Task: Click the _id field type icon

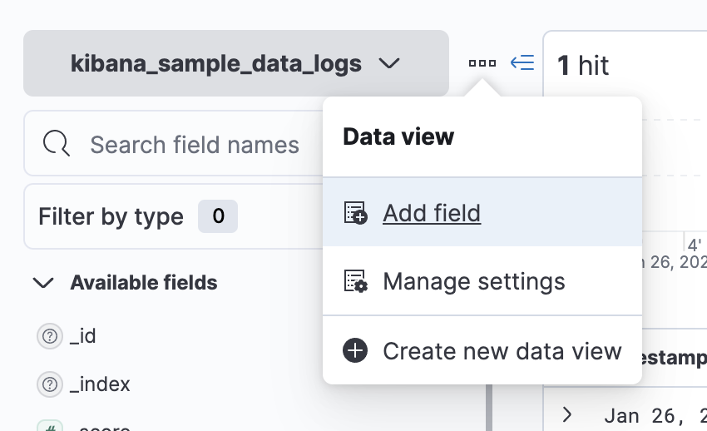Action: (x=50, y=336)
